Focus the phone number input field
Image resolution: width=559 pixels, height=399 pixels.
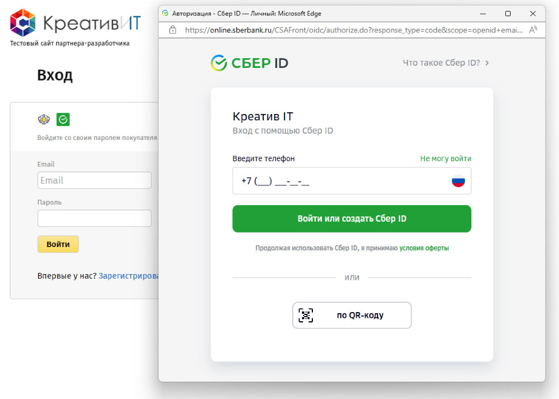point(340,181)
